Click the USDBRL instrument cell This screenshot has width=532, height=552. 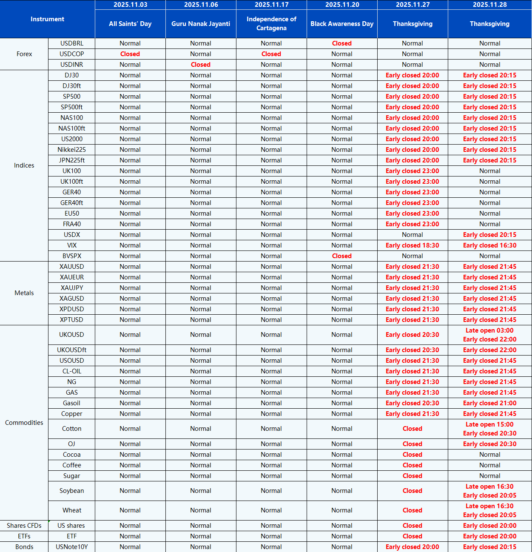click(72, 43)
